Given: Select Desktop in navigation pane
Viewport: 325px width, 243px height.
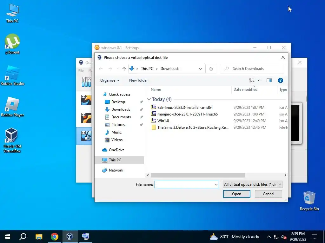Looking at the screenshot, I should coord(118,102).
